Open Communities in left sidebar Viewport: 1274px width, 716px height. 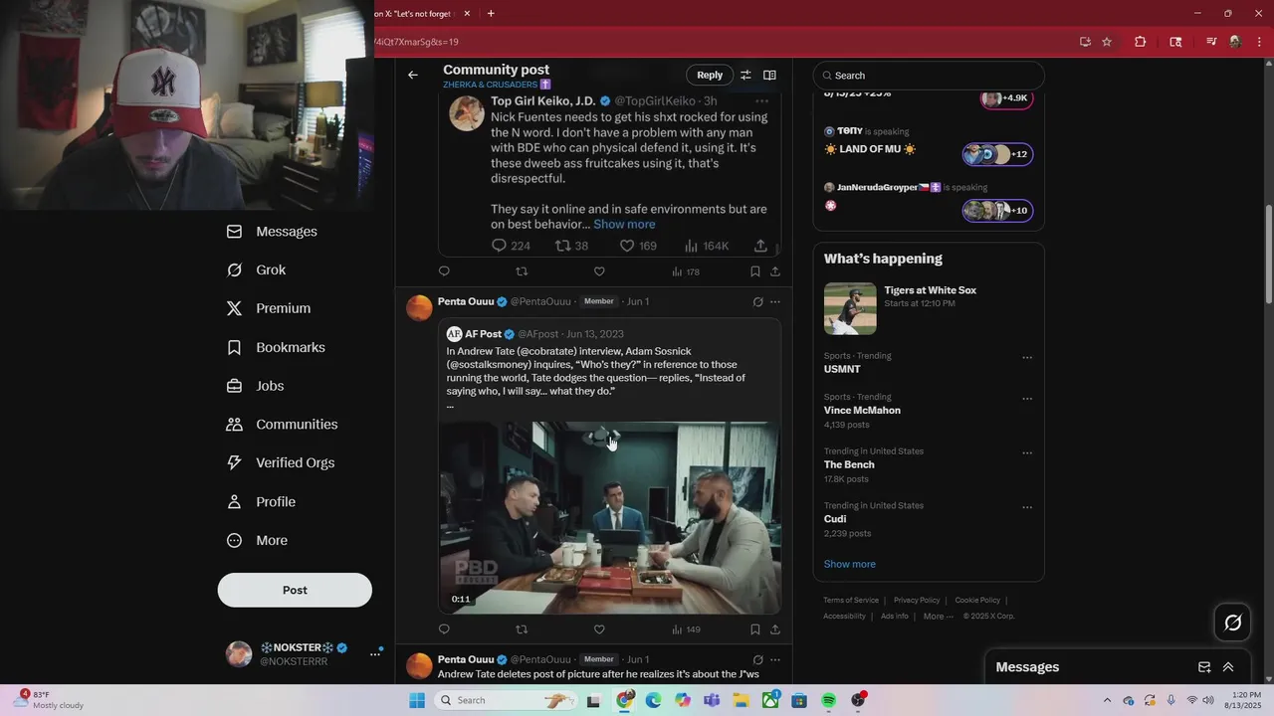pyautogui.click(x=282, y=424)
